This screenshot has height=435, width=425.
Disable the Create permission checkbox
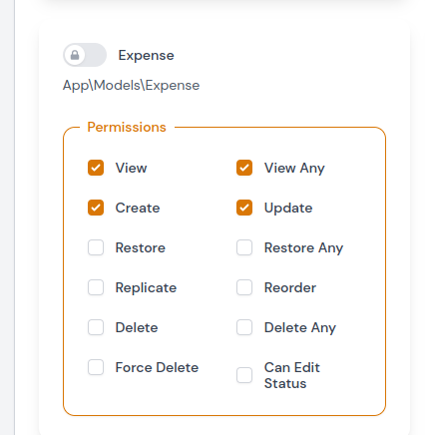click(96, 208)
